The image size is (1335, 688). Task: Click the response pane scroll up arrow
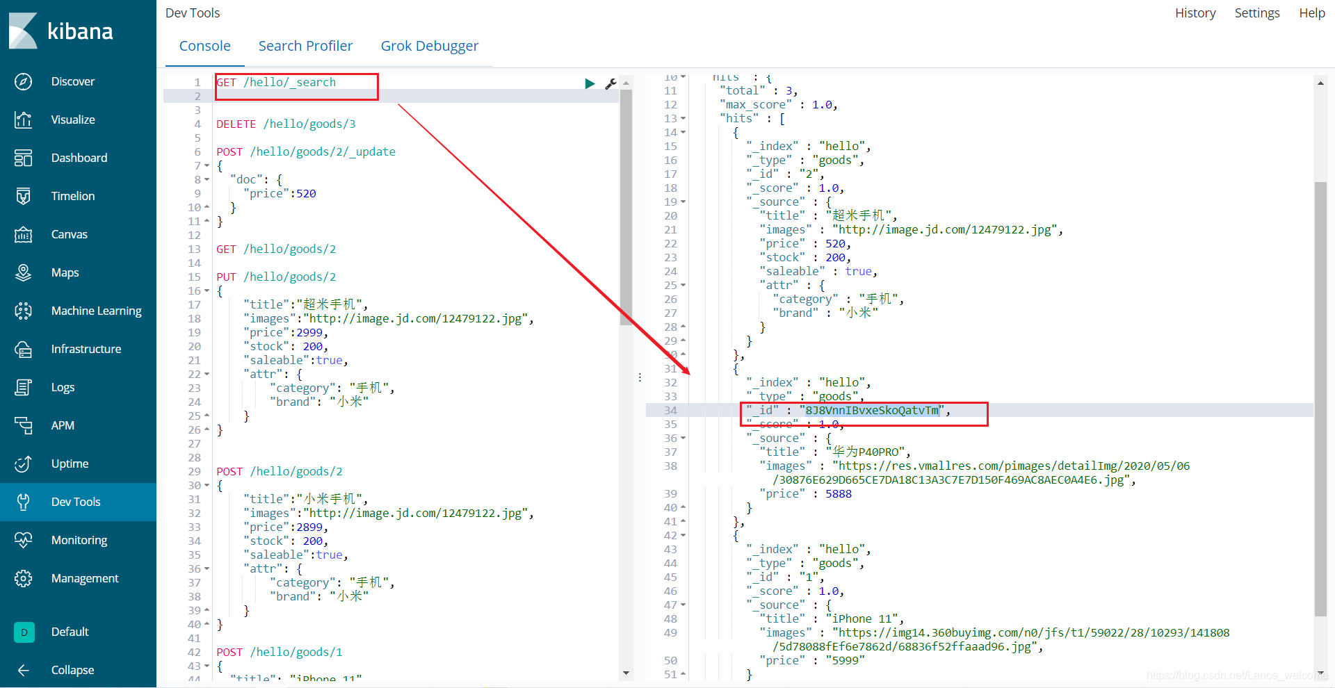1320,83
